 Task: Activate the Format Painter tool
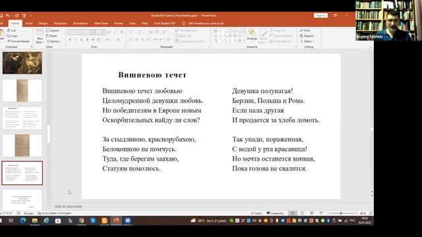18,41
